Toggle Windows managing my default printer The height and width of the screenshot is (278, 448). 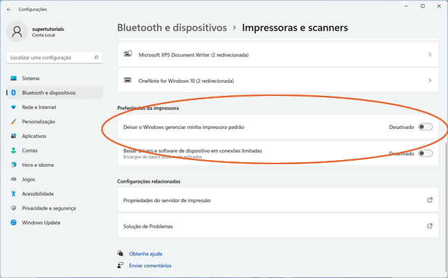[425, 127]
